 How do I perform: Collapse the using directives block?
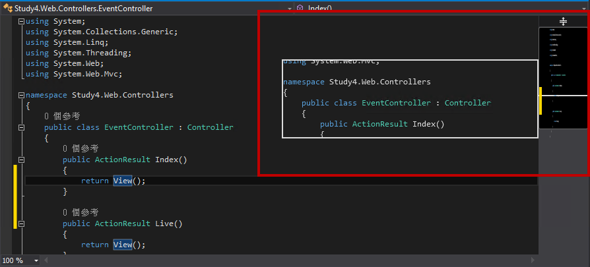21,22
